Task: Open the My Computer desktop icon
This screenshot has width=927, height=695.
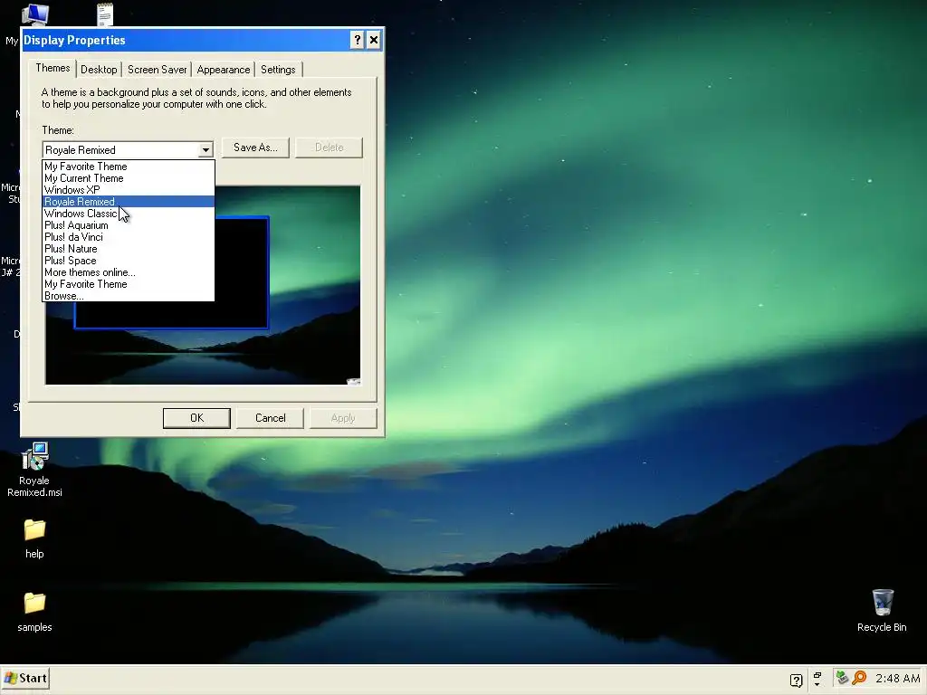Action: click(34, 14)
